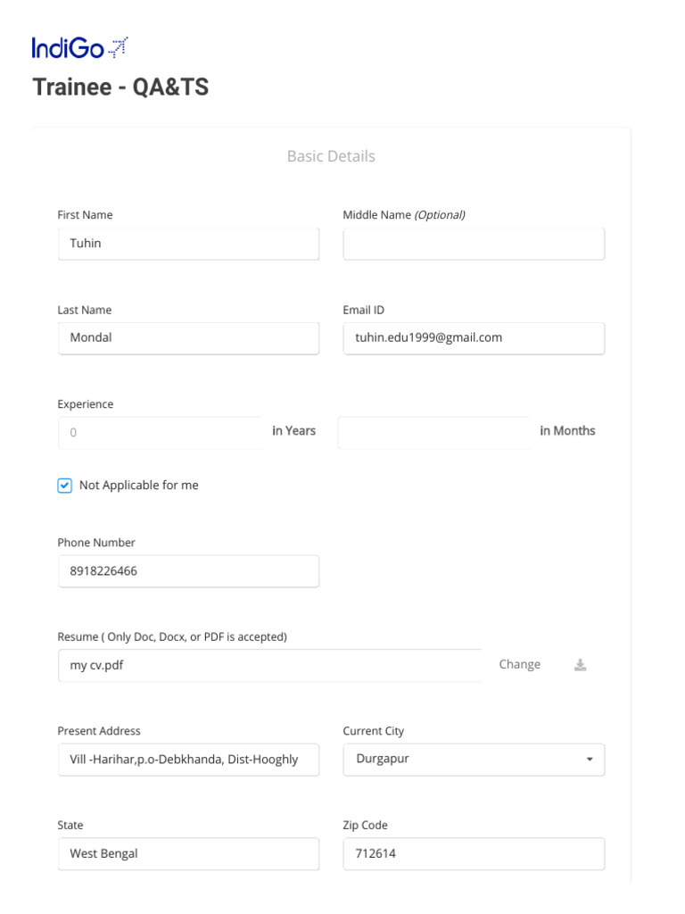Focus the Phone Number field

coord(188,571)
